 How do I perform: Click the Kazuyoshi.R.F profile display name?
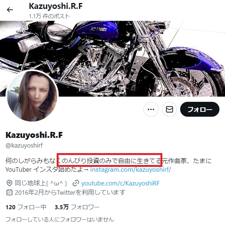tap(34, 135)
